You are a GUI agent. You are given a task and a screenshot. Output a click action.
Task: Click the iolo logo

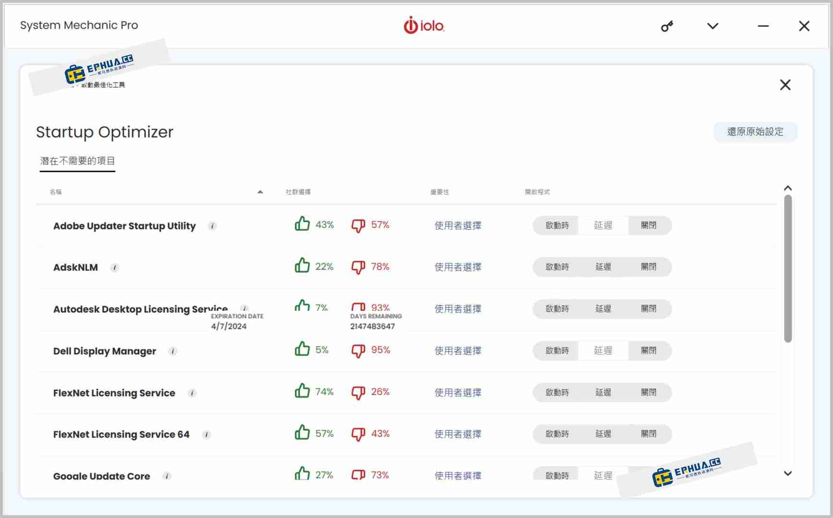(x=424, y=25)
